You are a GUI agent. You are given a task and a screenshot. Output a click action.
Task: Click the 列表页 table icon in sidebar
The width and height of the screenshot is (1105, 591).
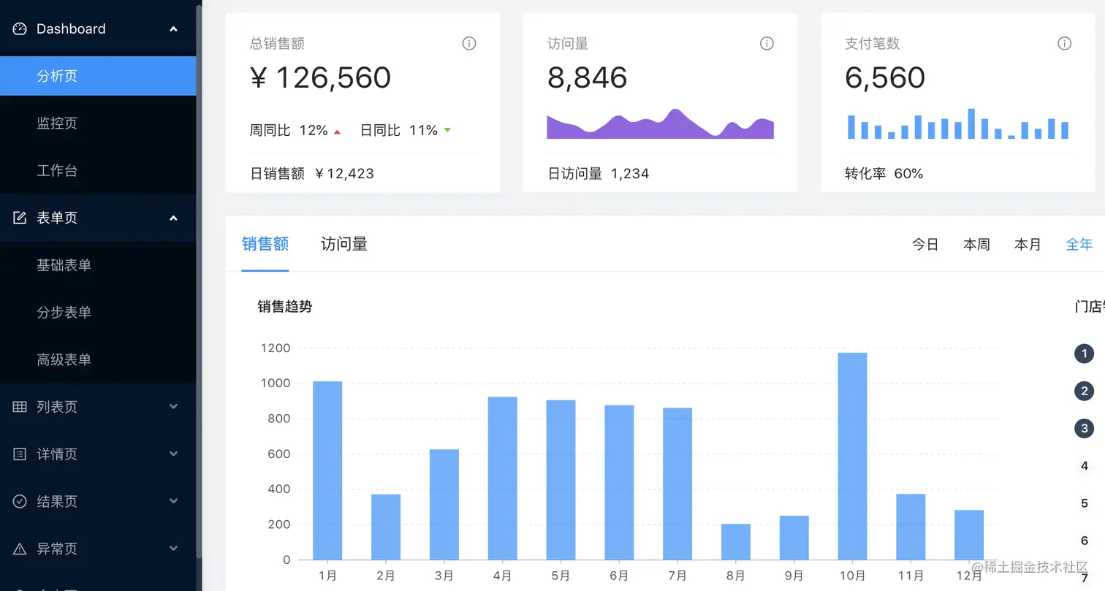point(20,407)
